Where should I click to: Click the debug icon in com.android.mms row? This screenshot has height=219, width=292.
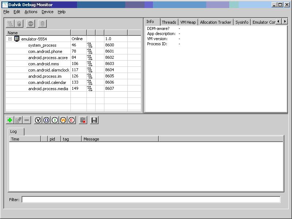coord(89,64)
